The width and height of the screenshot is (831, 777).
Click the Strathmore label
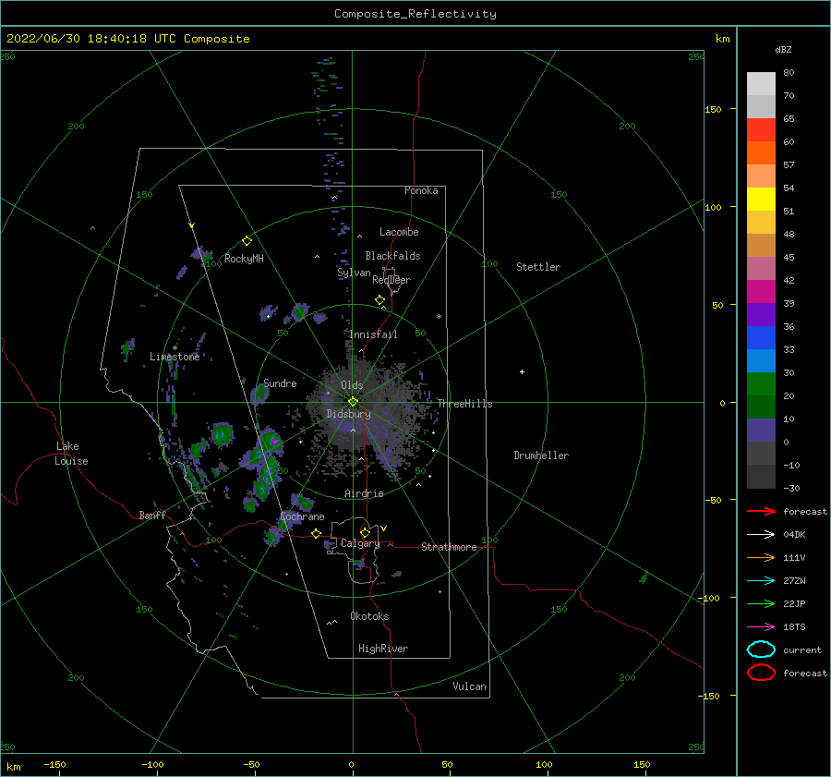[x=449, y=547]
